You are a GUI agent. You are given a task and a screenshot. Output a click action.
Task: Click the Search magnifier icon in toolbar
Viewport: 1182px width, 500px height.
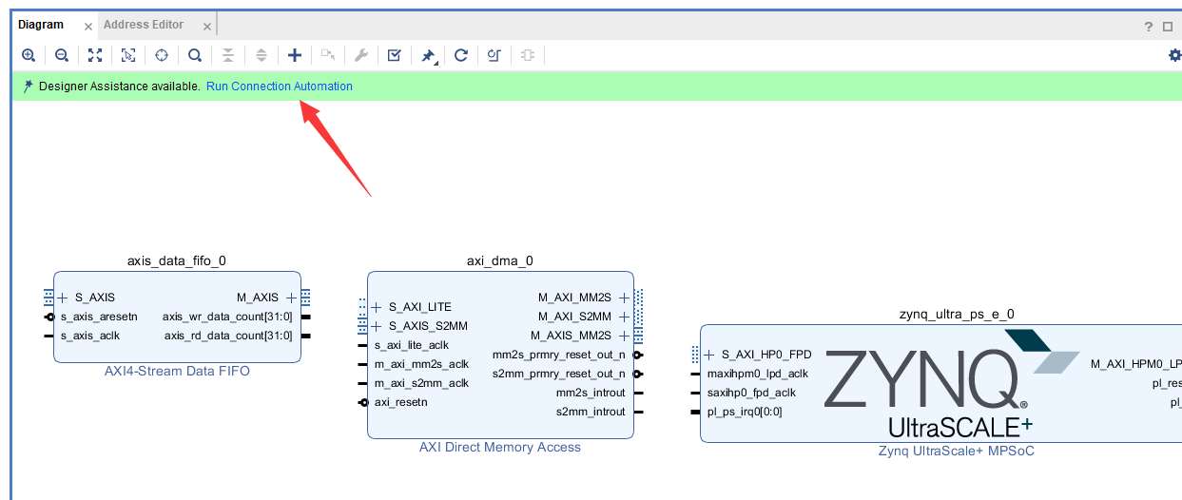point(194,55)
